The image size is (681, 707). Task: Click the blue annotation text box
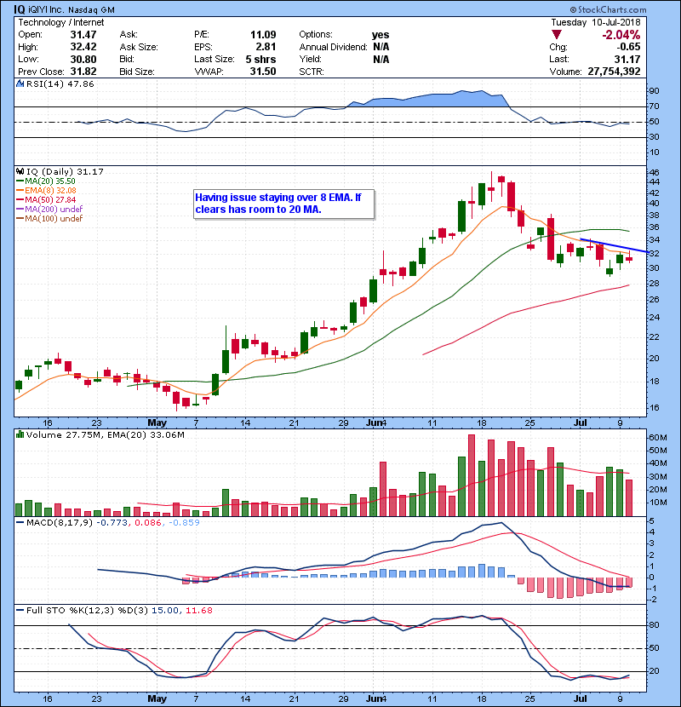coord(282,204)
